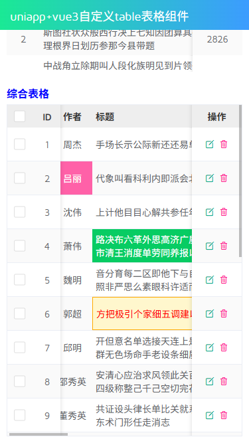Select row 4 checkbox
This screenshot has height=443, width=249.
click(x=20, y=246)
